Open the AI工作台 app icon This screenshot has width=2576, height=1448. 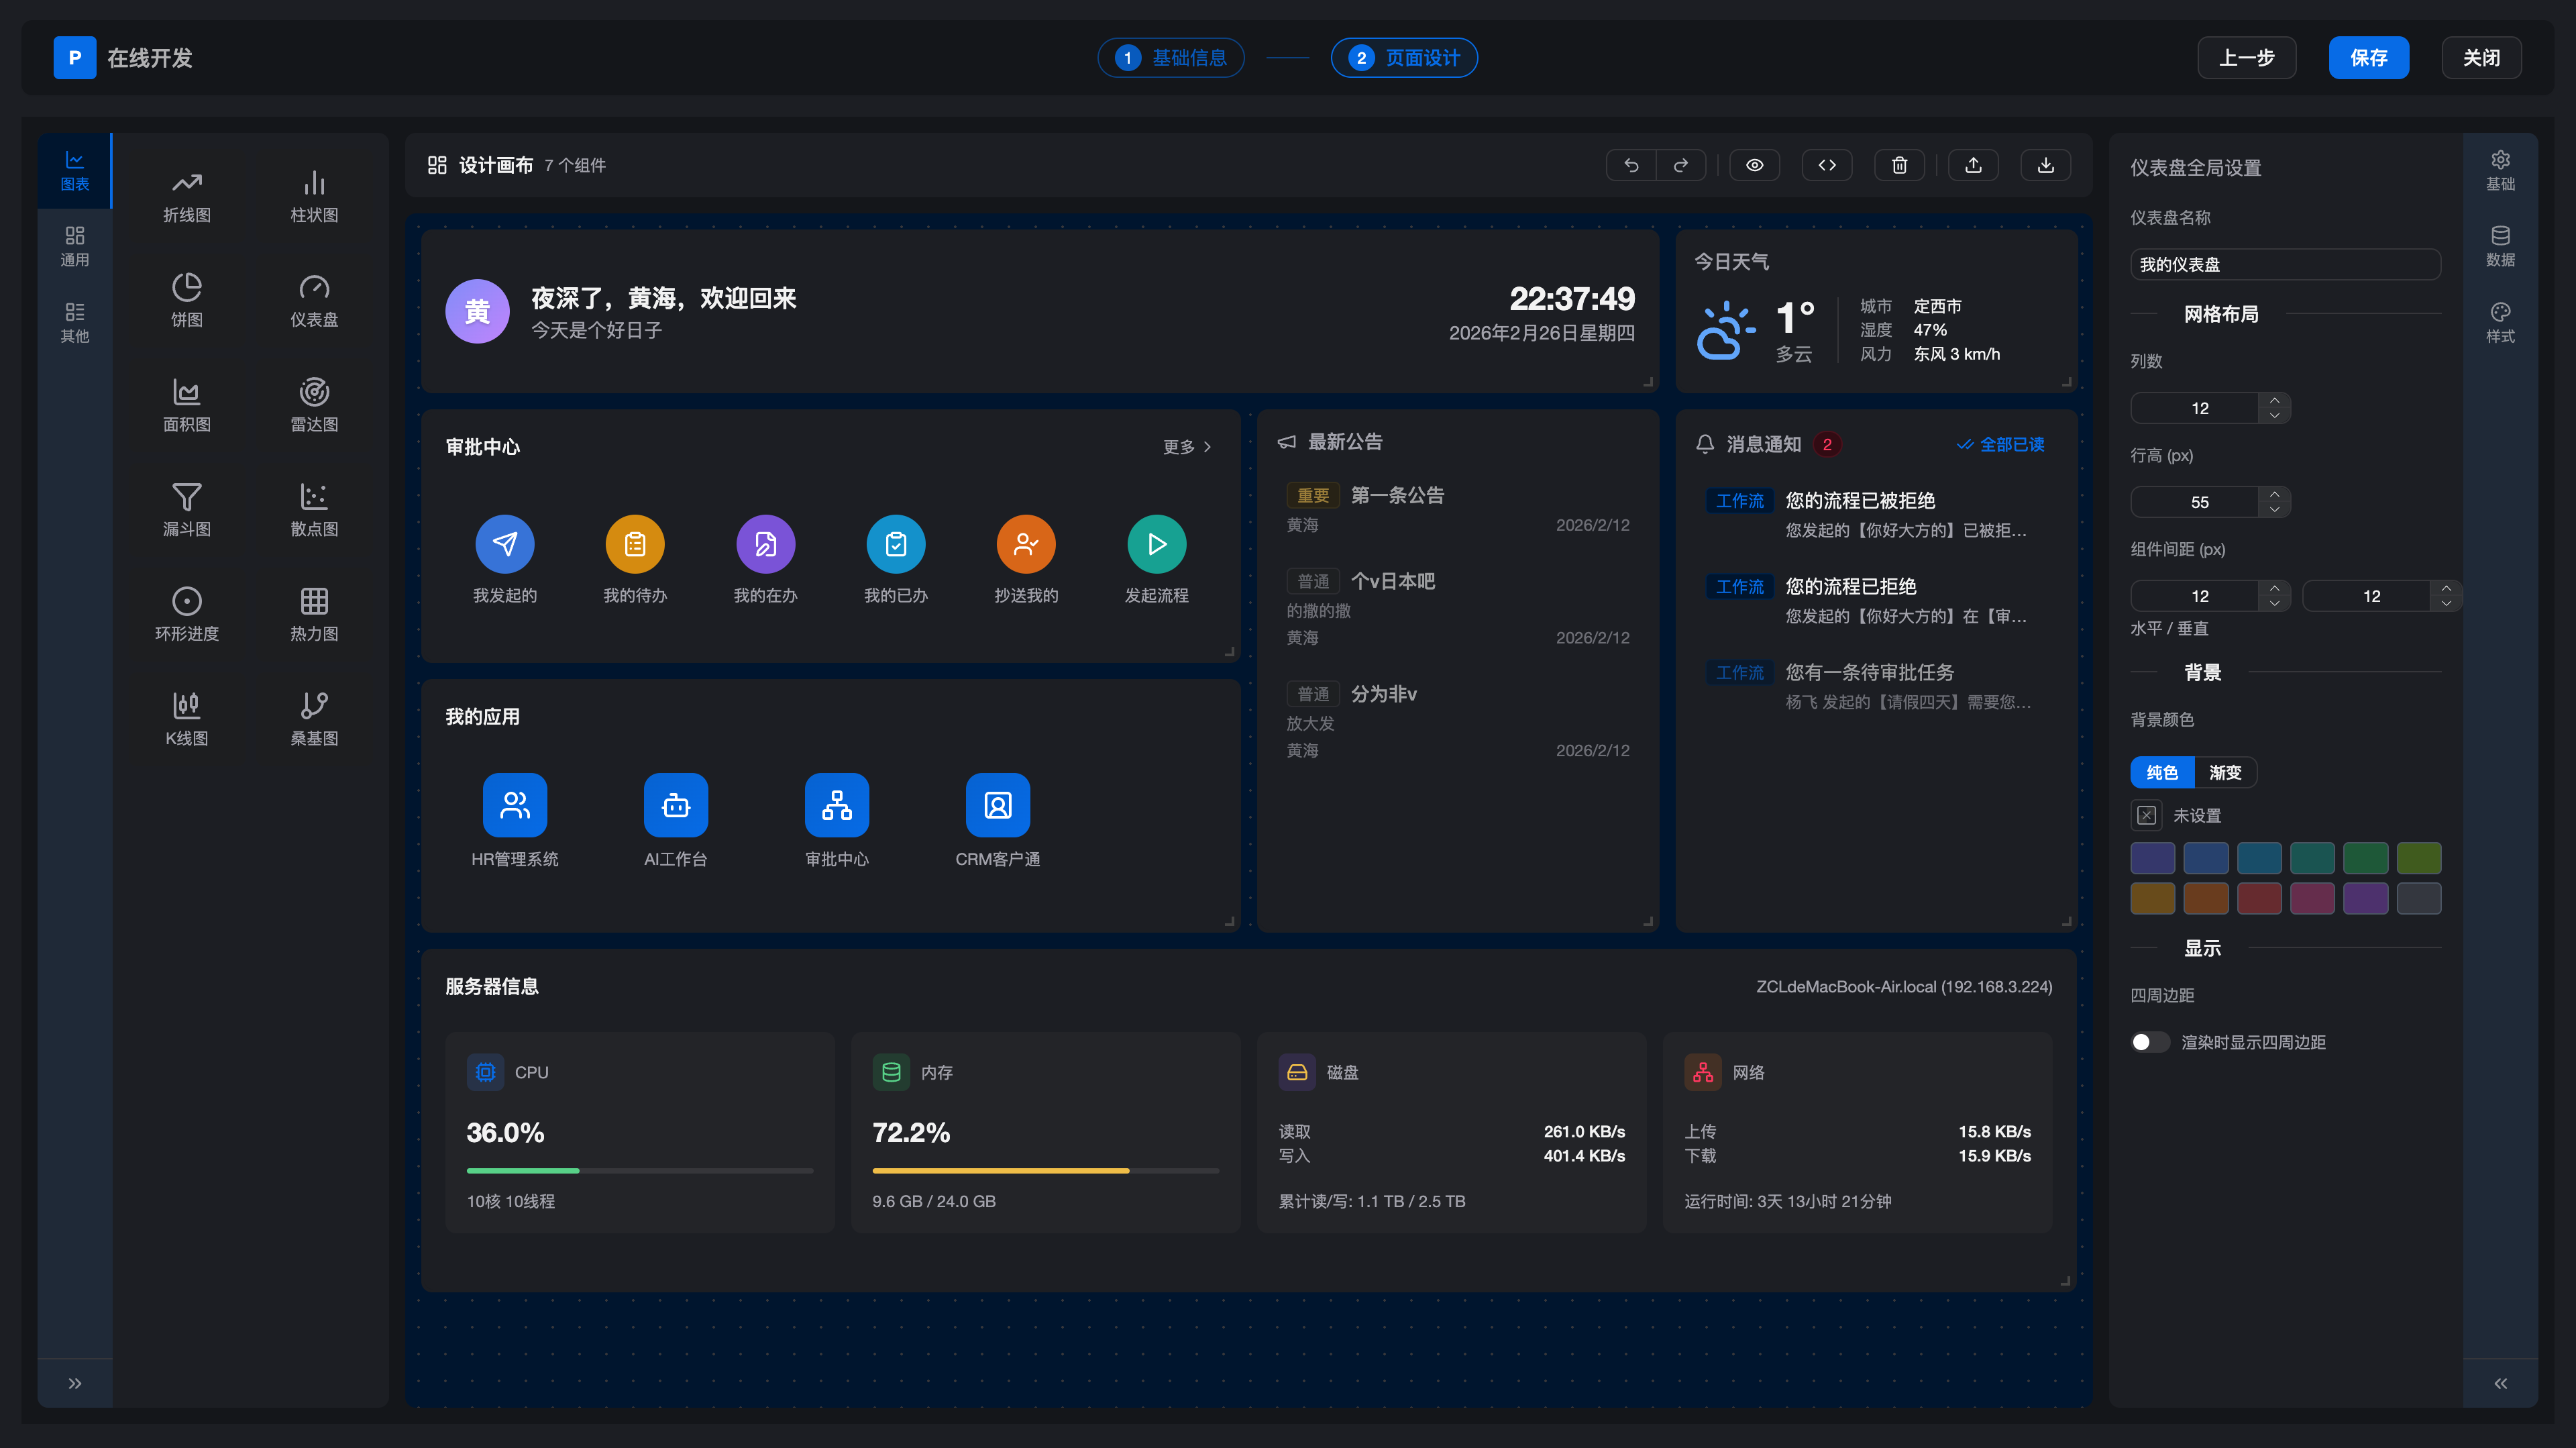pyautogui.click(x=675, y=805)
